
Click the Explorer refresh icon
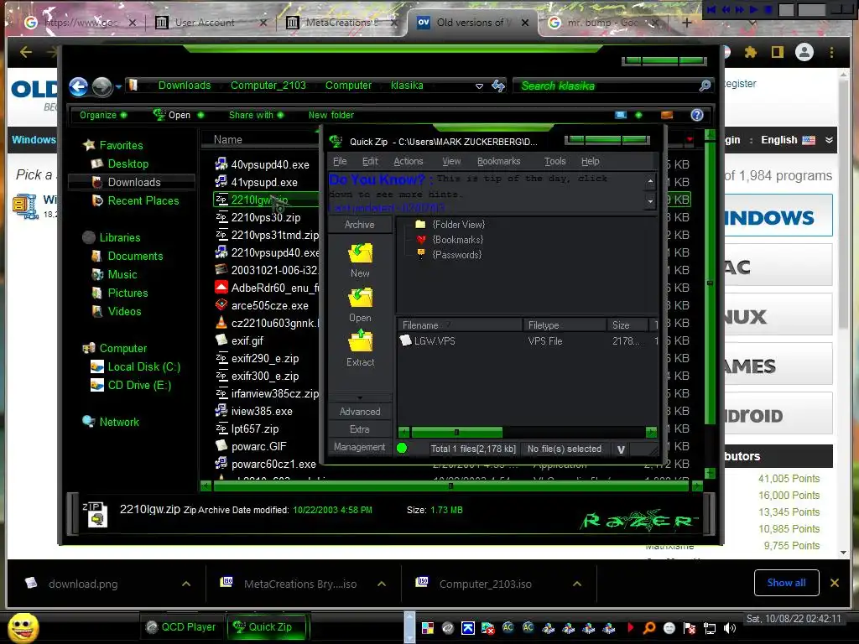tap(498, 86)
